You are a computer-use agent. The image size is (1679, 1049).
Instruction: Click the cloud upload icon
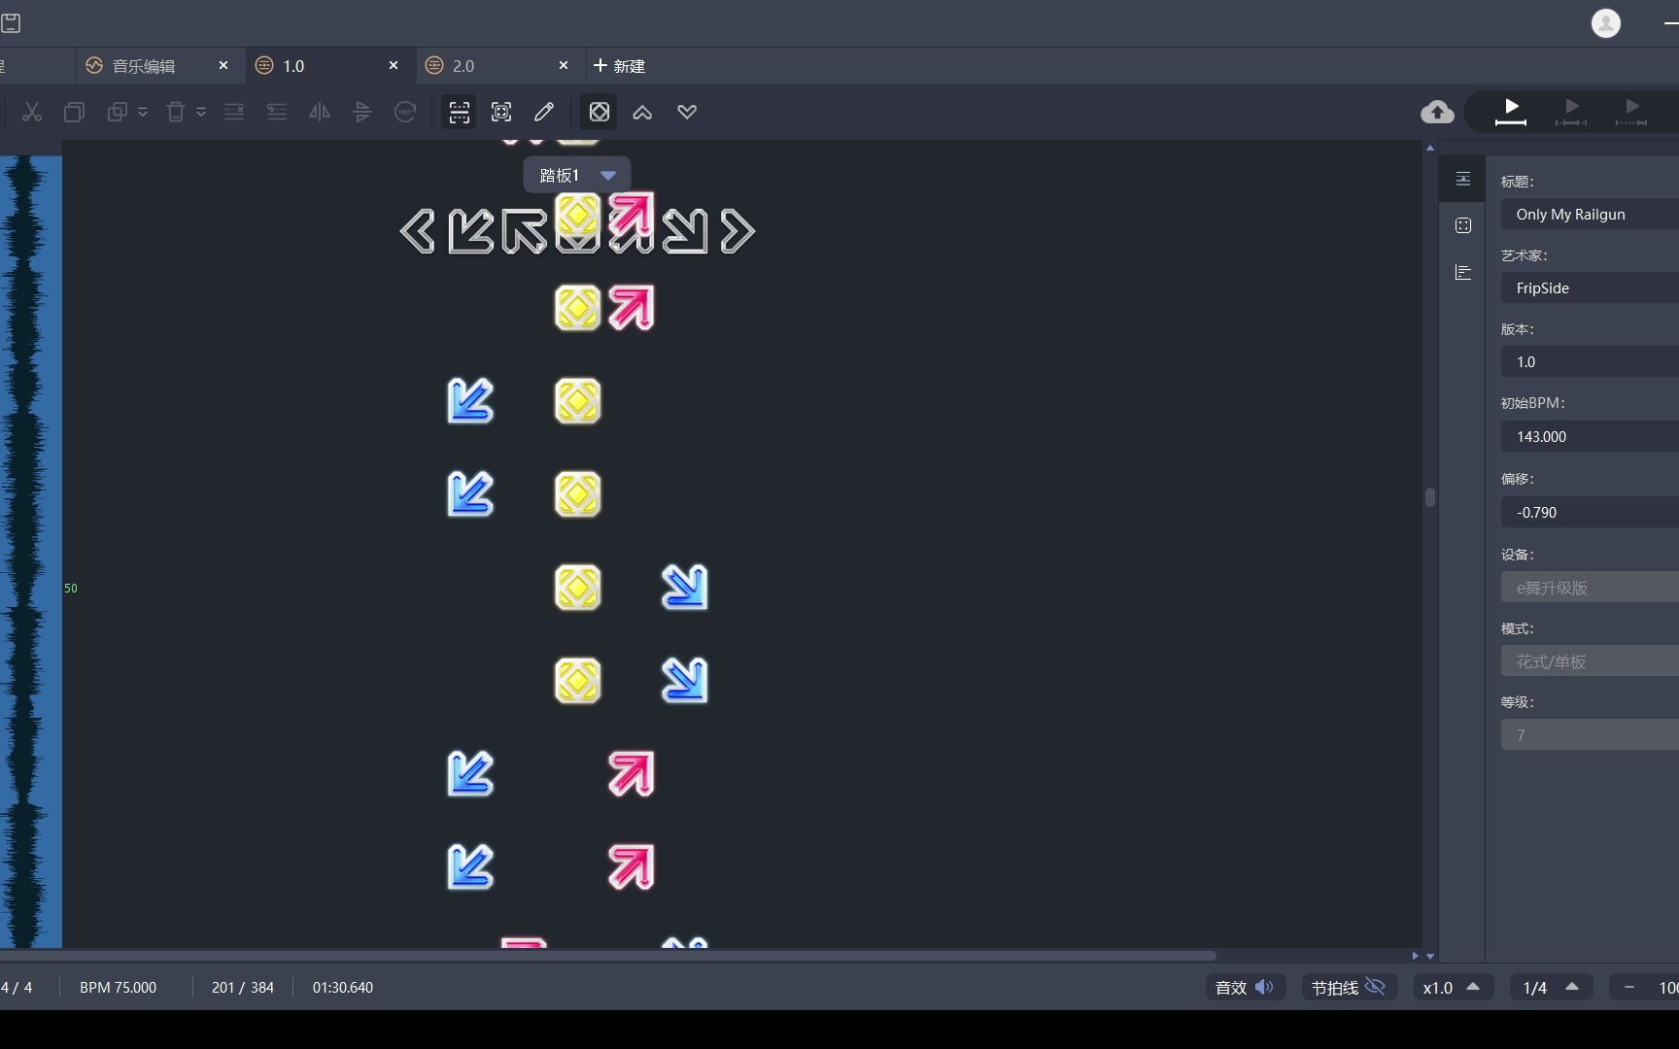click(1437, 112)
